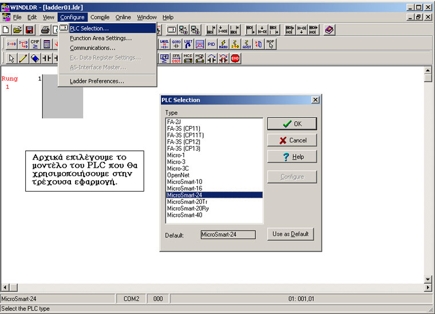Click the NOP instruction icon
The height and width of the screenshot is (314, 435).
tap(271, 44)
